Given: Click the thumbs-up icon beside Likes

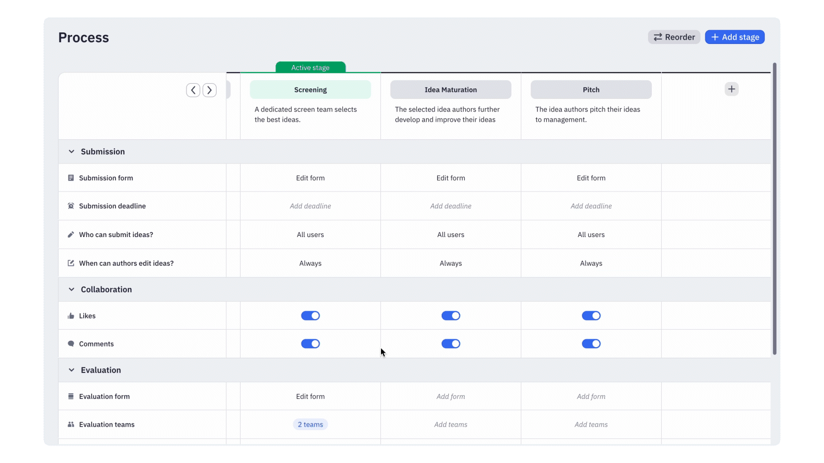Looking at the screenshot, I should [71, 315].
